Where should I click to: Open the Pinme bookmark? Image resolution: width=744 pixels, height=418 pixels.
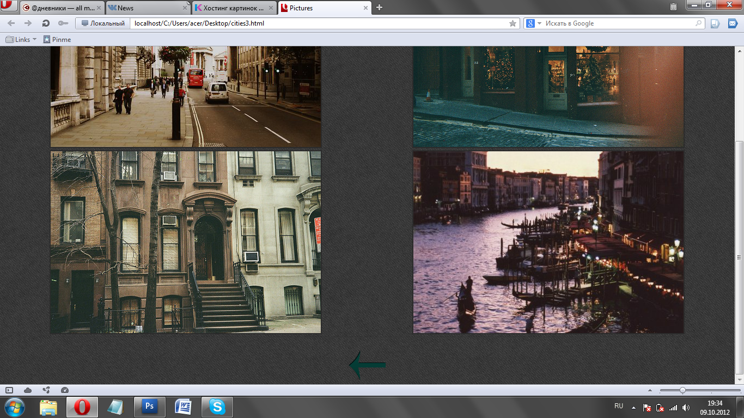click(x=57, y=39)
